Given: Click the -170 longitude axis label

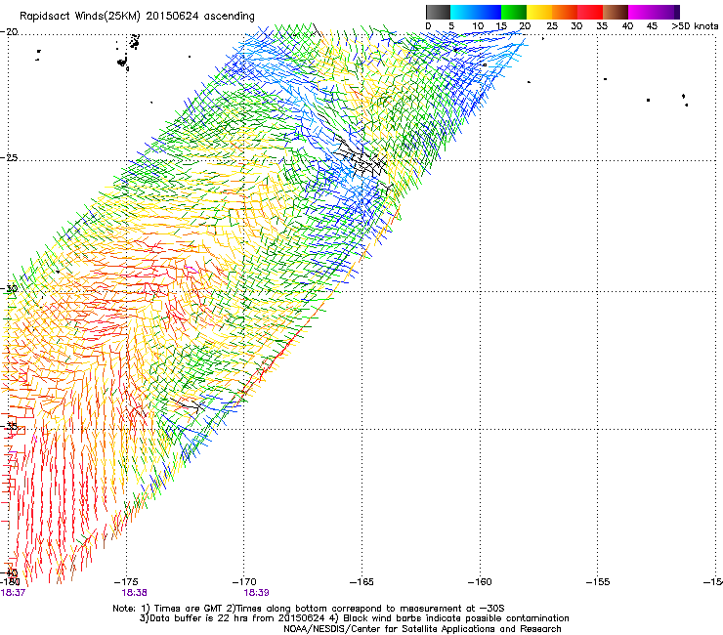Looking at the screenshot, I should pyautogui.click(x=244, y=582).
